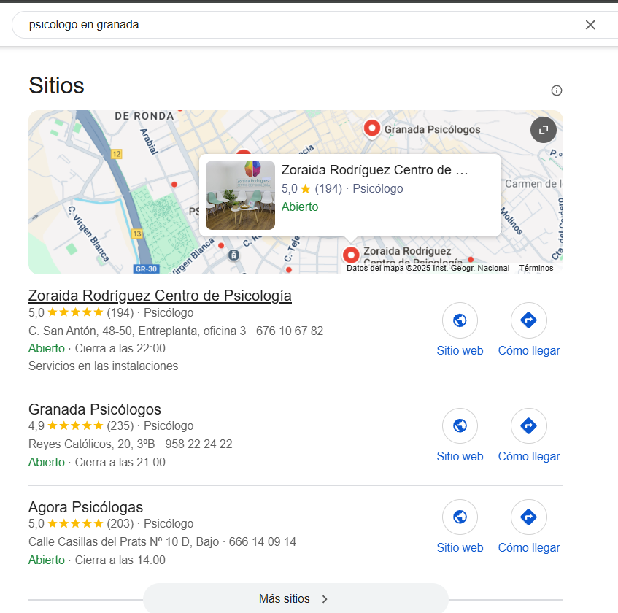Open the Agora Psicólogas listing title

point(85,507)
